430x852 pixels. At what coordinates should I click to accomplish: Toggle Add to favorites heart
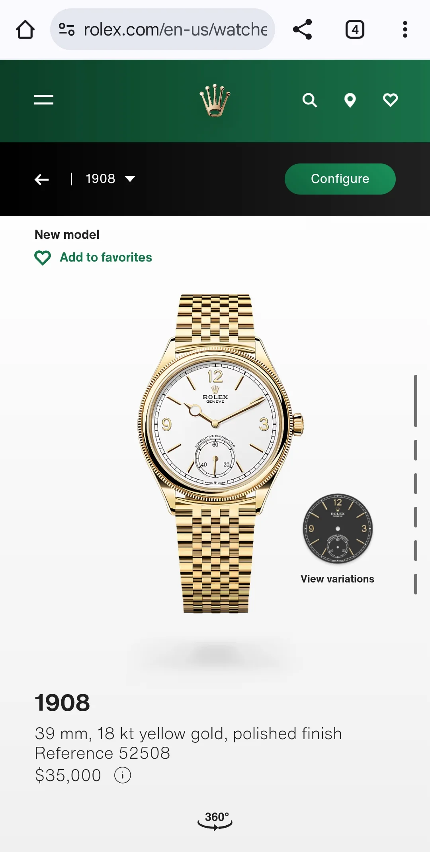[43, 258]
